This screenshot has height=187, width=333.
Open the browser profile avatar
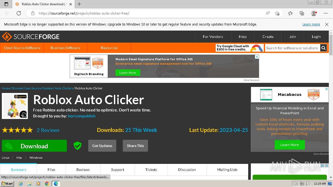point(314,13)
